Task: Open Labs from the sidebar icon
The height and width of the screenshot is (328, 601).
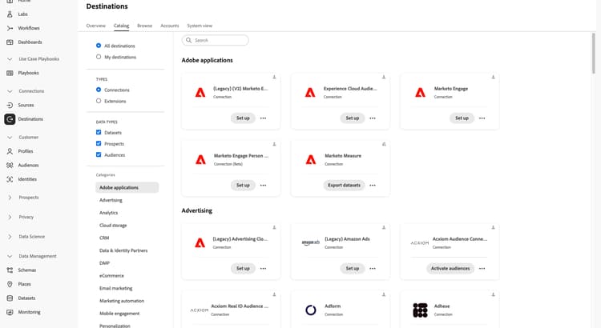Action: click(x=10, y=14)
